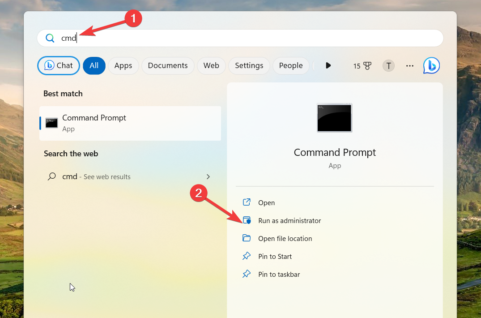The image size is (481, 318).
Task: Expand cmd web results chevron
Action: [x=208, y=176]
